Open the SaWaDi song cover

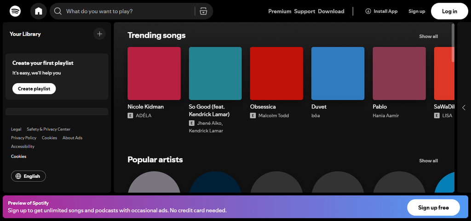tap(444, 74)
